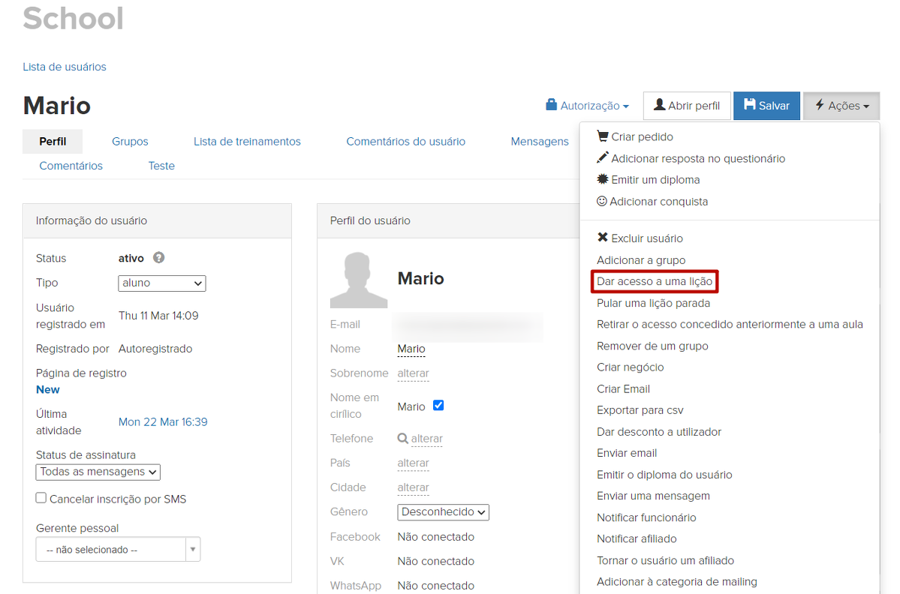Screen dimensions: 900x594
Task: Open the Gerente pessoal selector
Action: [118, 549]
